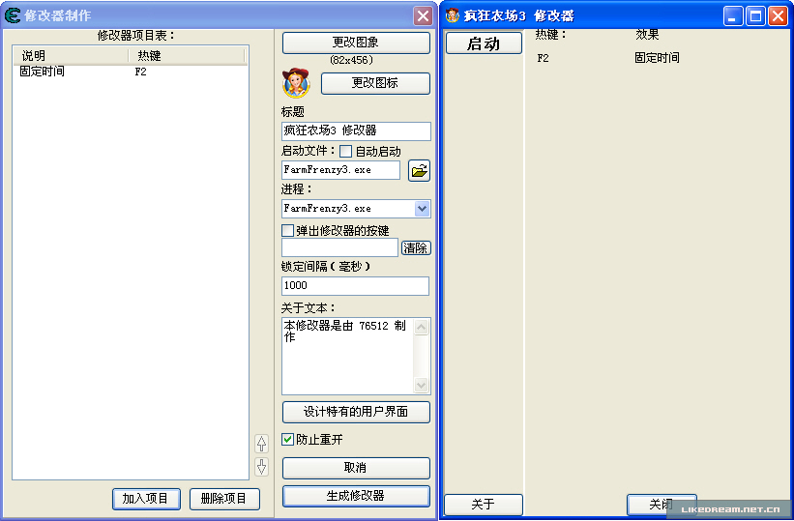
Task: Click the 标题 text field
Action: pos(356,131)
